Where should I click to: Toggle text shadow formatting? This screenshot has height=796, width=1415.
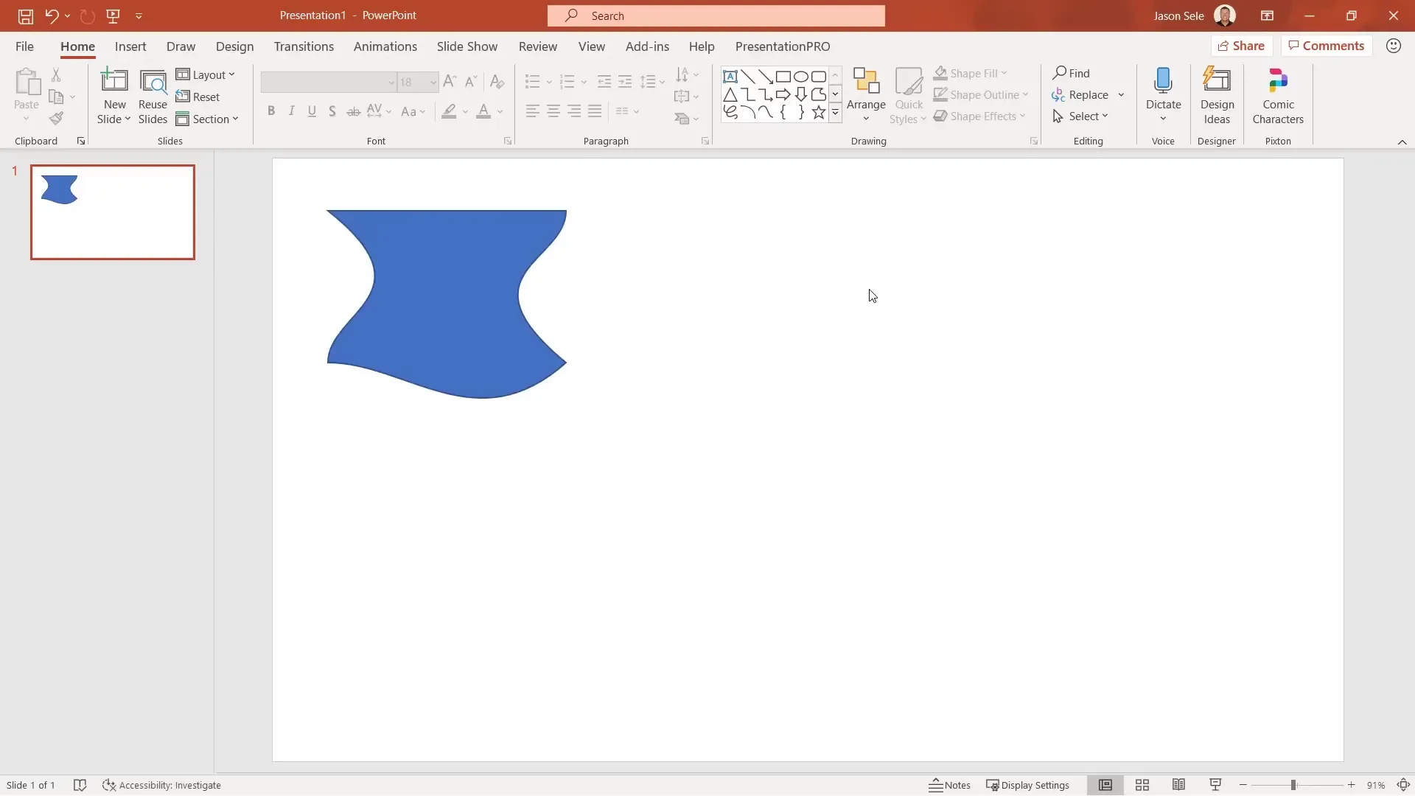pyautogui.click(x=333, y=111)
